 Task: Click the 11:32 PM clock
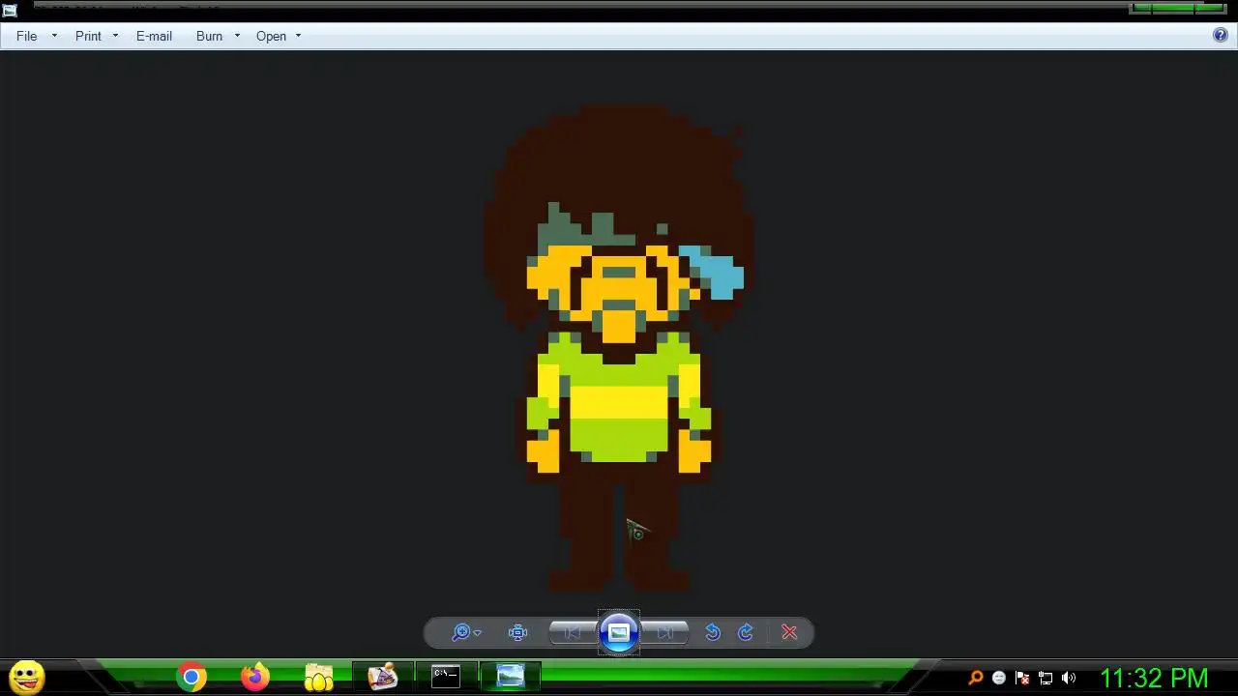[x=1154, y=678]
